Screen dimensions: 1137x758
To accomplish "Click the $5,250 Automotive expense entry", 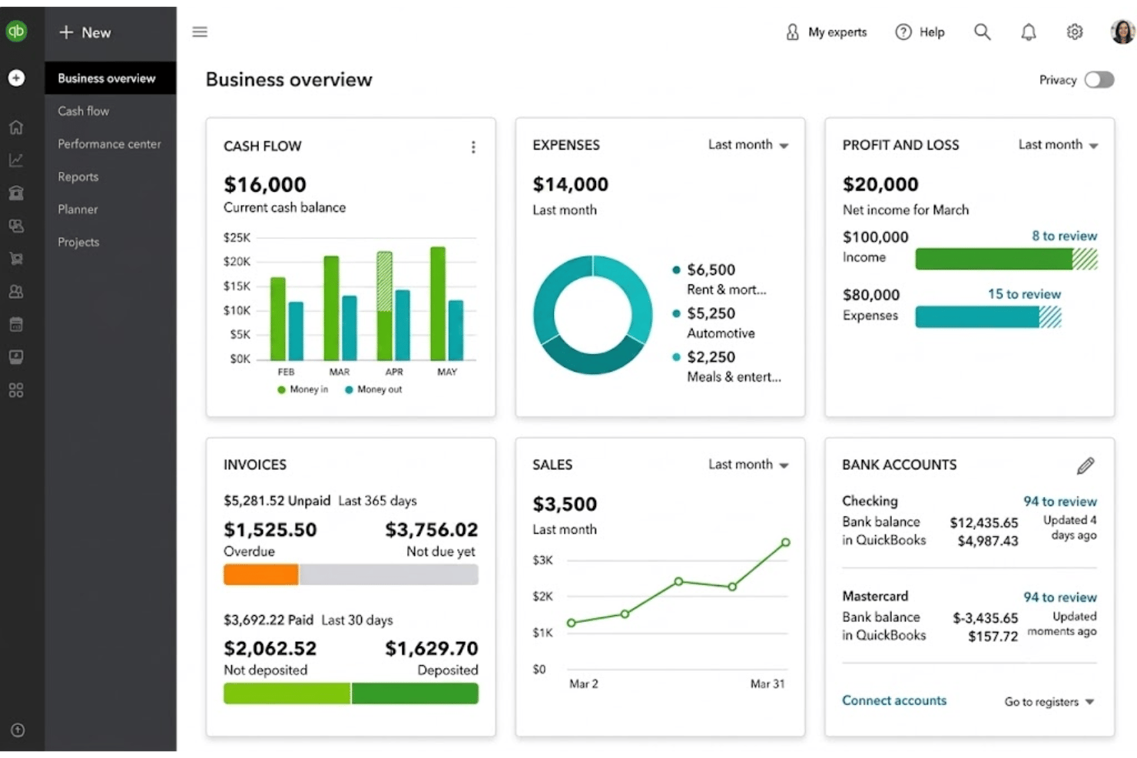I will [714, 323].
